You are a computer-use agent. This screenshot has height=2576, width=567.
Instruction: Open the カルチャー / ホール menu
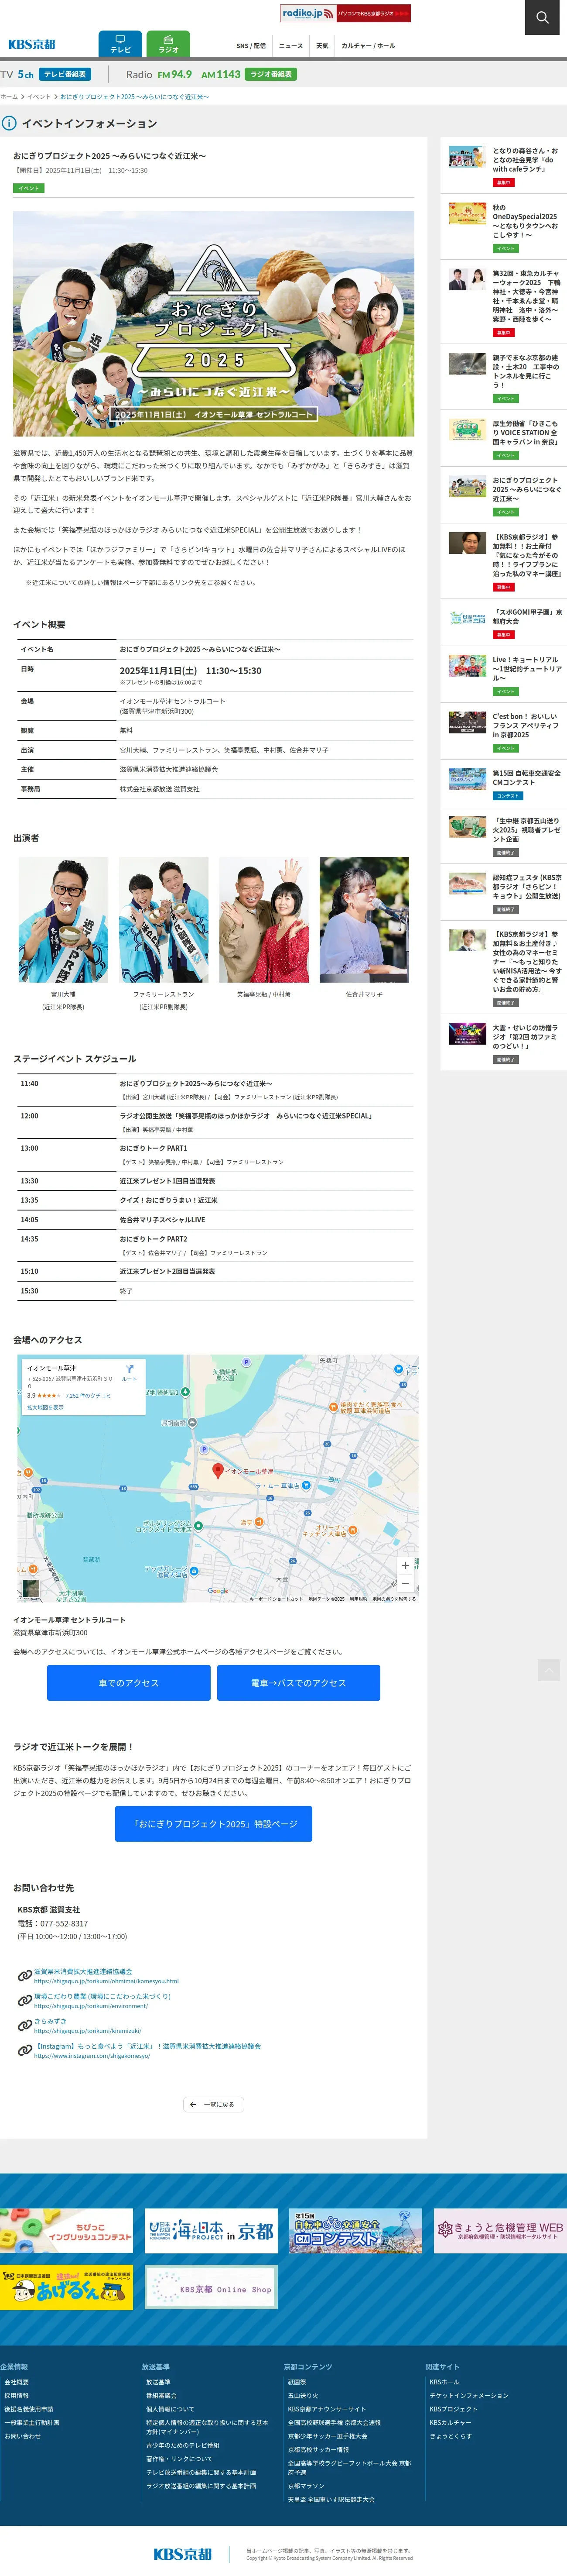click(368, 46)
